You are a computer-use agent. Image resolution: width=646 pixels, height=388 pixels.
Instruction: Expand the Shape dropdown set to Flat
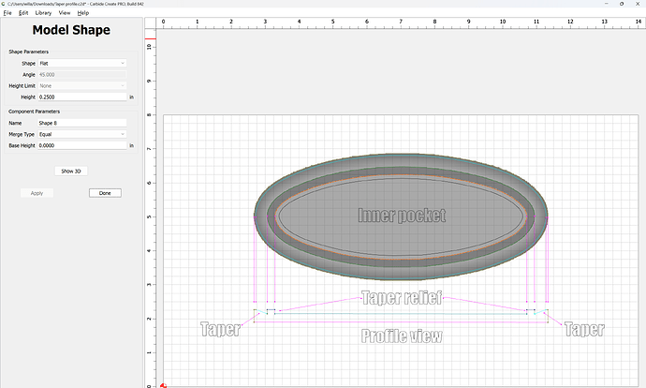click(81, 63)
